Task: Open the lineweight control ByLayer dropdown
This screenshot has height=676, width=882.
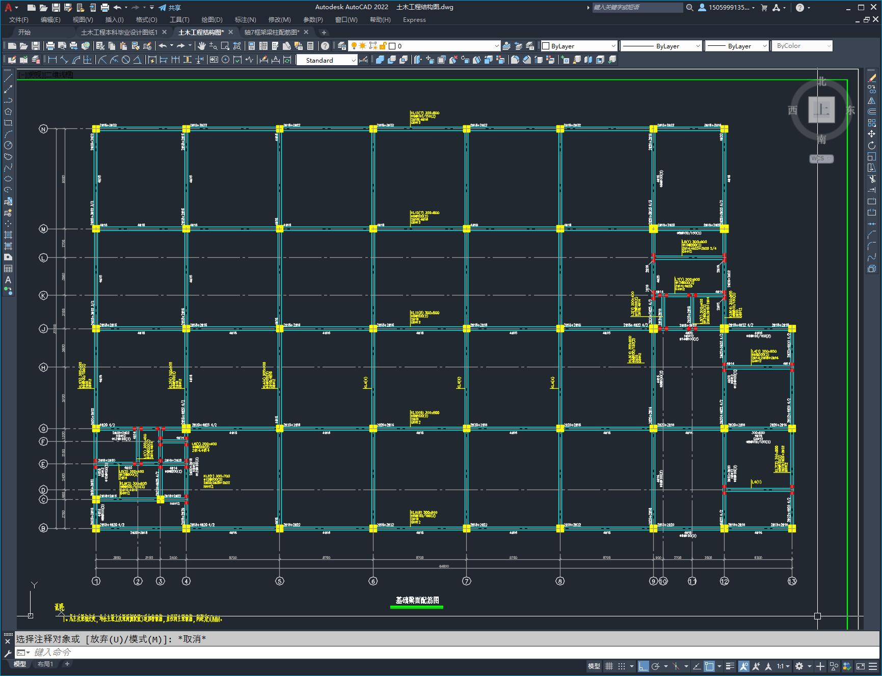Action: pos(737,46)
